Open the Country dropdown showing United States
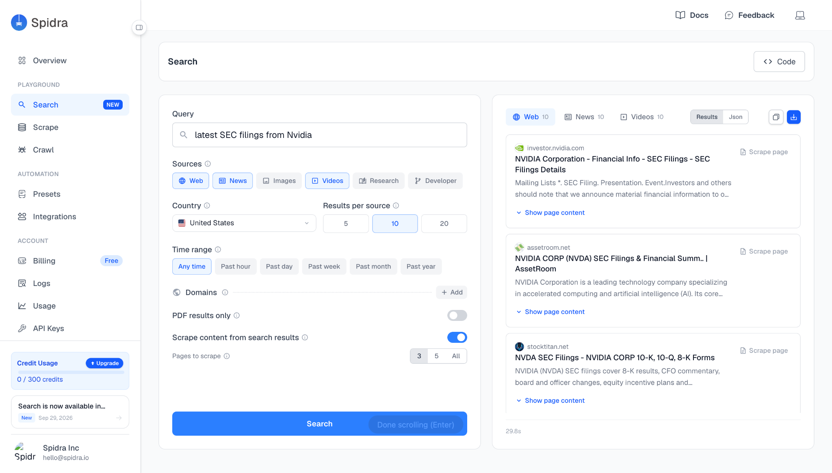This screenshot has height=473, width=832. 244,223
